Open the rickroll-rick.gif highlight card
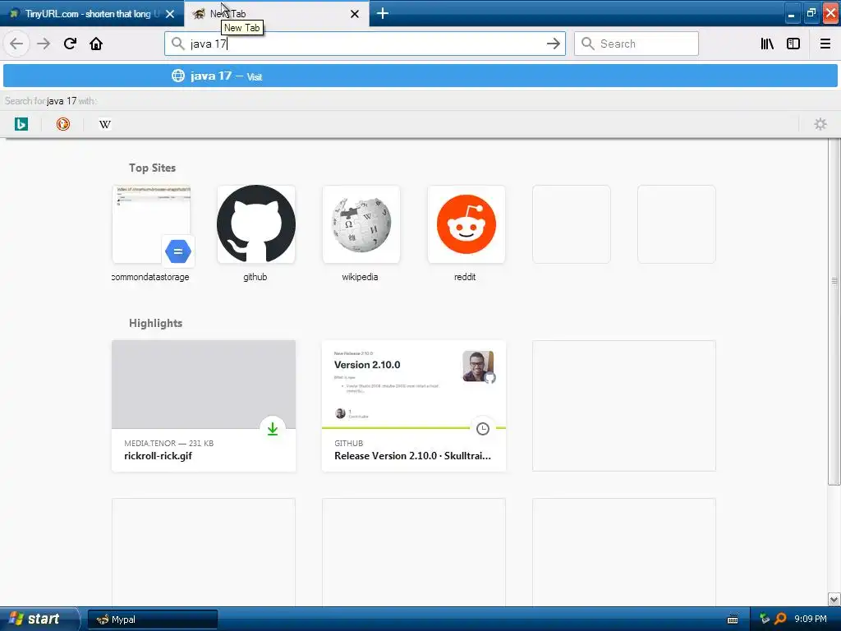 (204, 406)
